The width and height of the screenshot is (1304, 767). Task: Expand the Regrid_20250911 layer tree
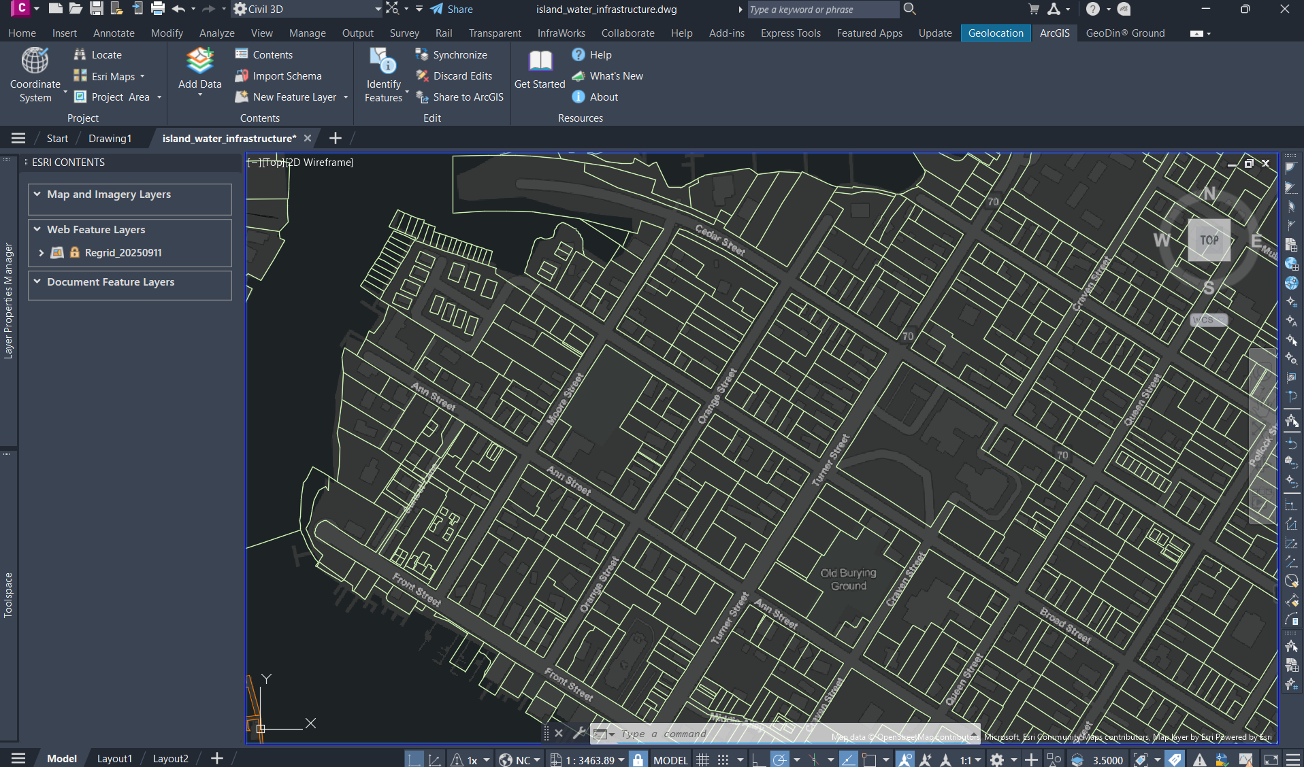click(42, 253)
